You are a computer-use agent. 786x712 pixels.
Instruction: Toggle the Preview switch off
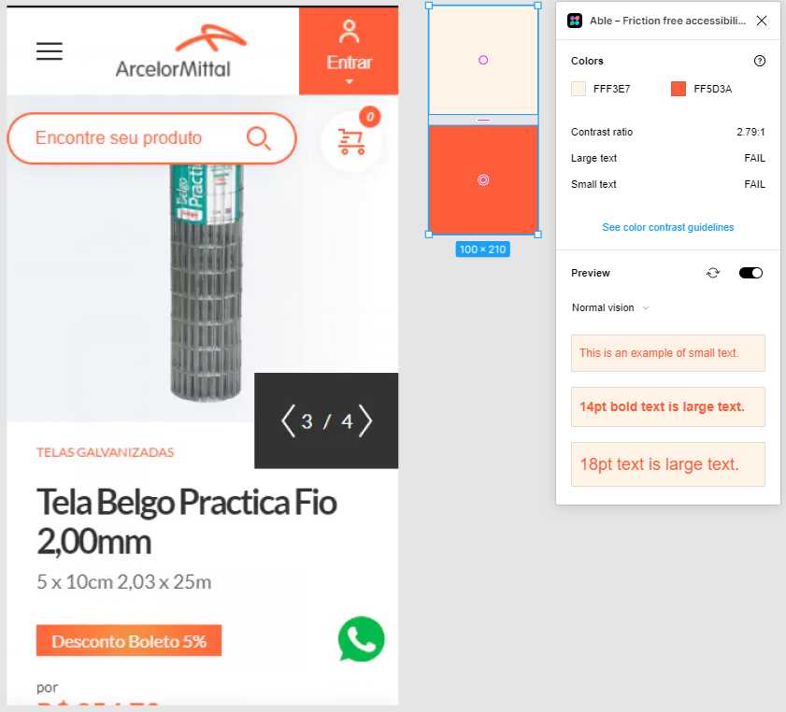tap(750, 273)
